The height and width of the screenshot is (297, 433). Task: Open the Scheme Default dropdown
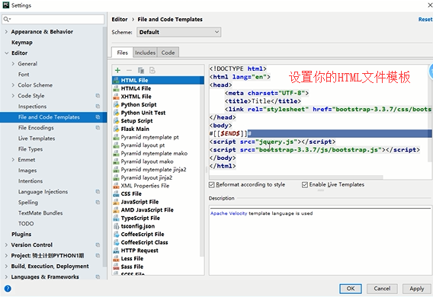pos(178,32)
